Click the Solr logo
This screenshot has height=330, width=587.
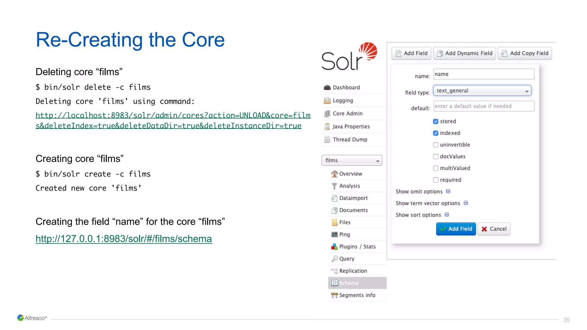point(349,56)
